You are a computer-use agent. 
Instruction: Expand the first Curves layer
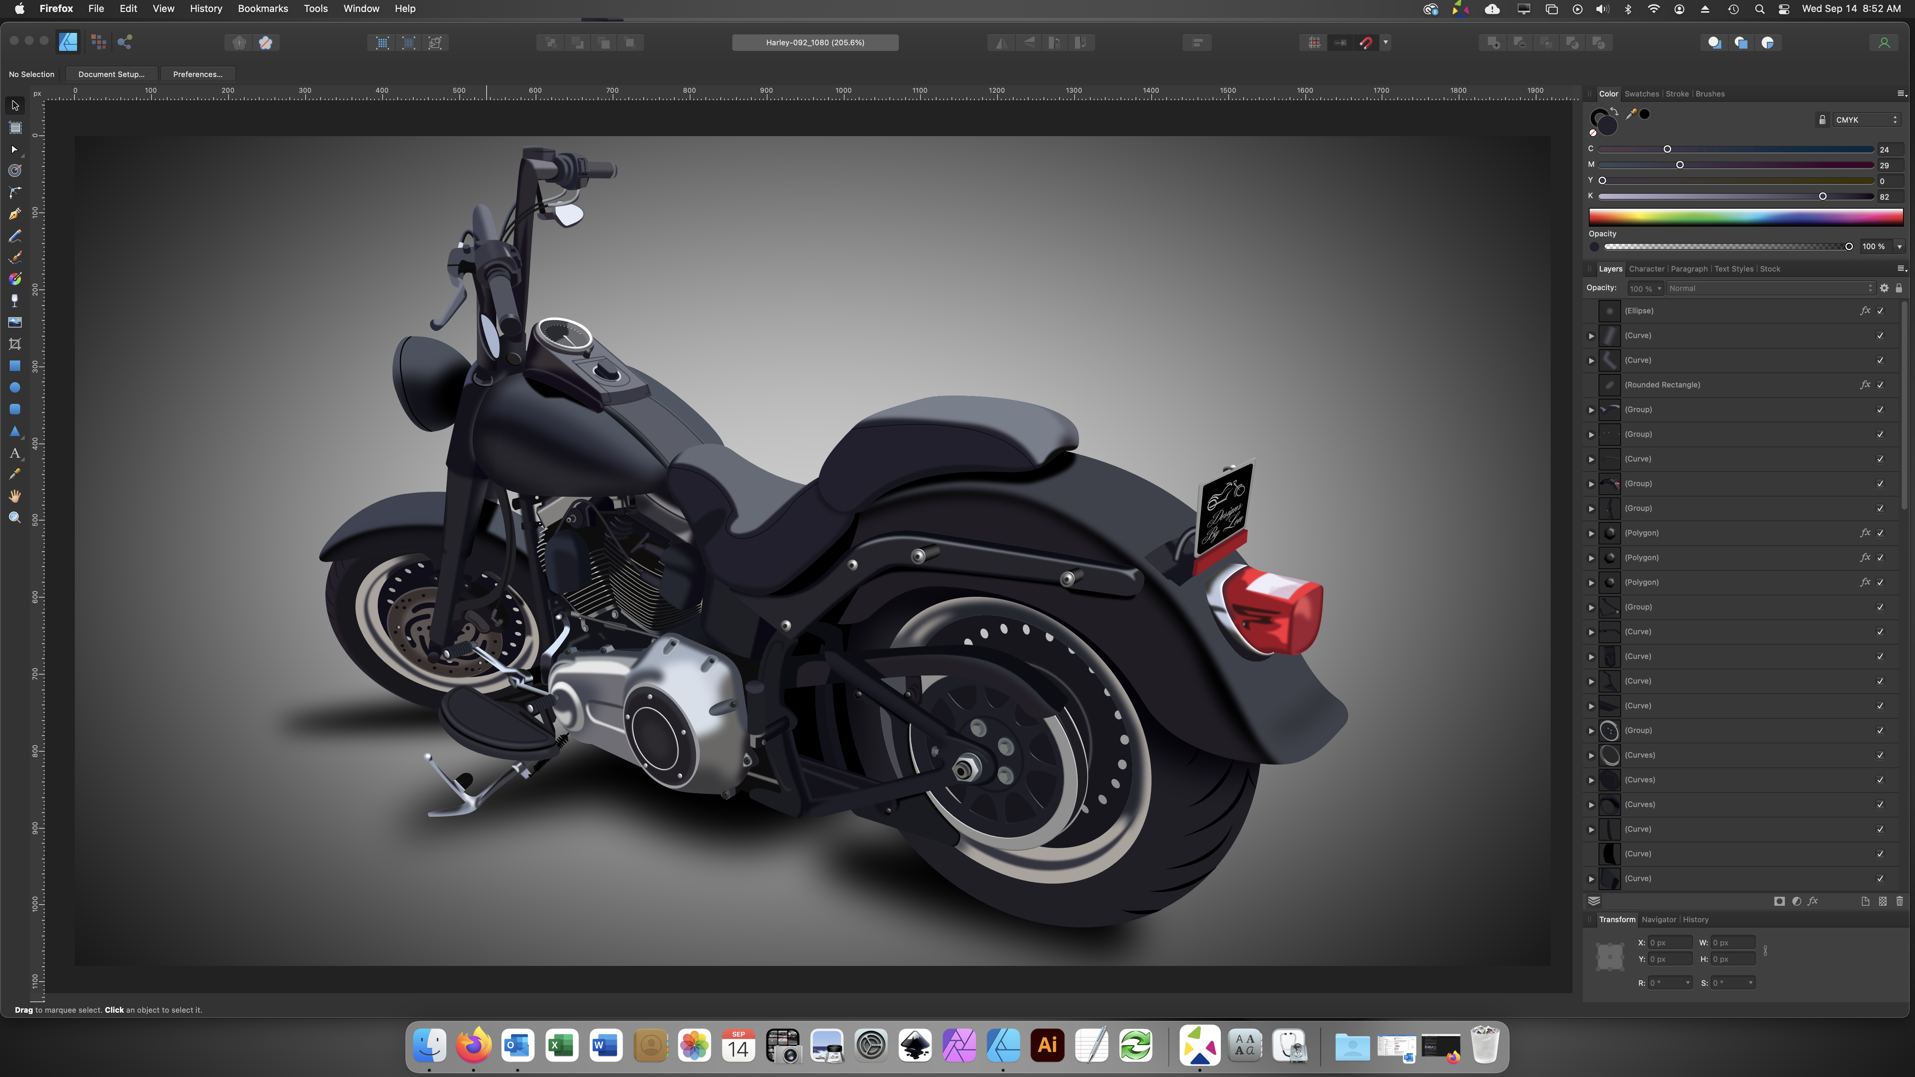coord(1591,755)
